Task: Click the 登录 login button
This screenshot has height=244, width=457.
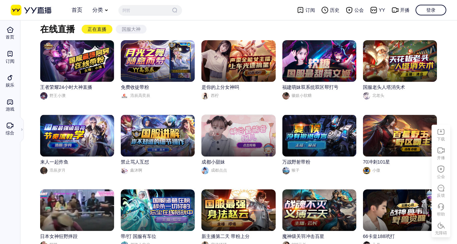Action: click(431, 10)
